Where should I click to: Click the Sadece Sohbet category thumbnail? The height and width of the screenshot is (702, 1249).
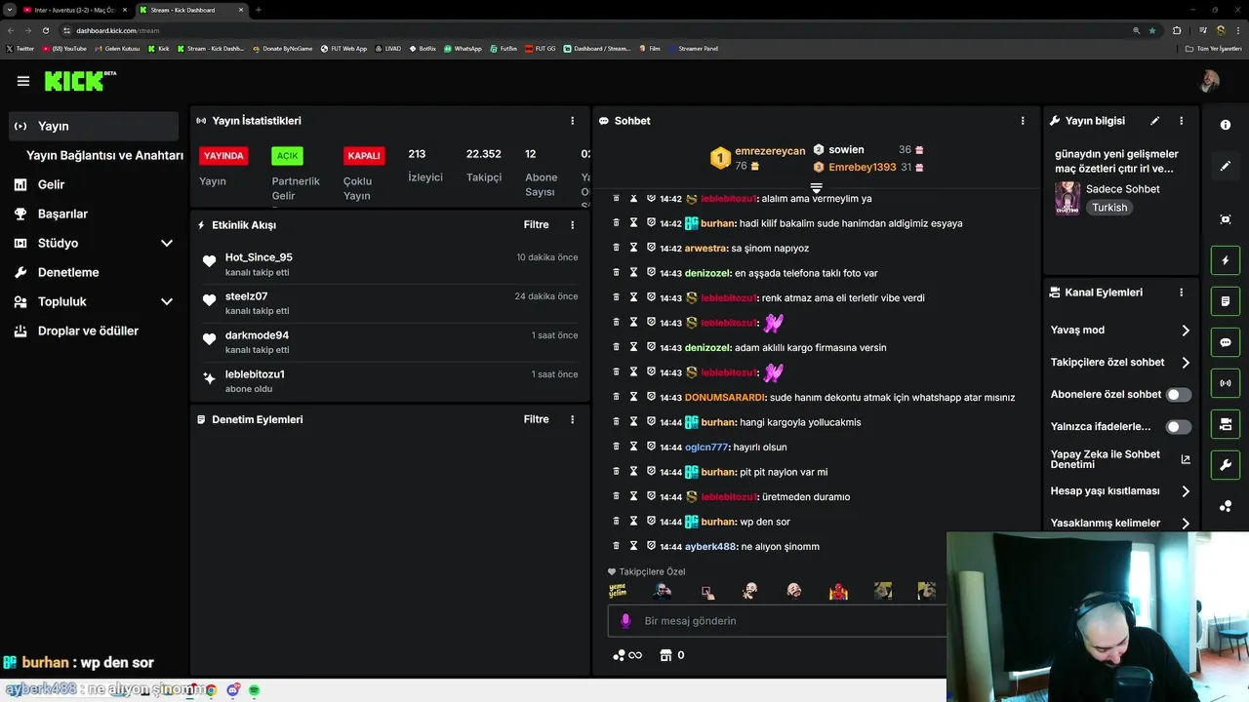pyautogui.click(x=1068, y=198)
